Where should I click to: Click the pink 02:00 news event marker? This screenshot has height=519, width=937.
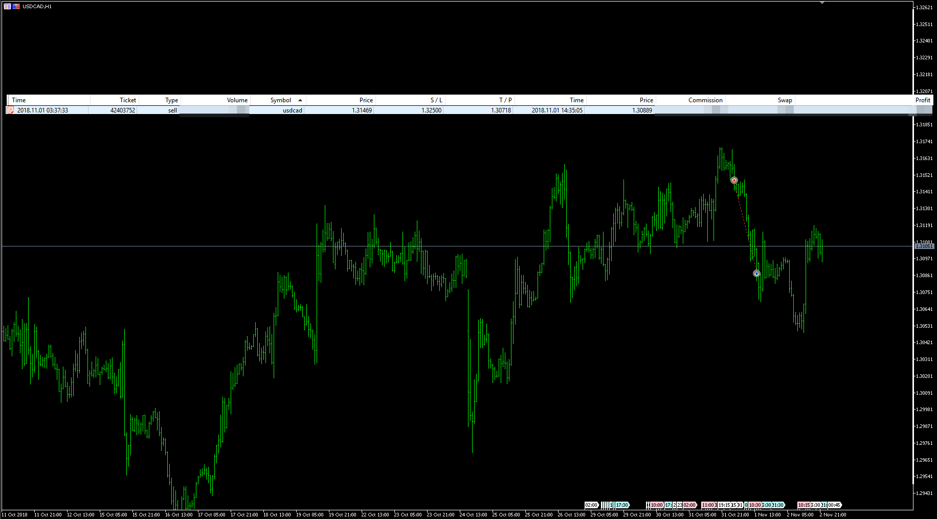pos(689,505)
